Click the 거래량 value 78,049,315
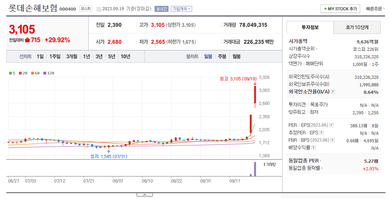Screen dimensions: 389x199 (253, 25)
